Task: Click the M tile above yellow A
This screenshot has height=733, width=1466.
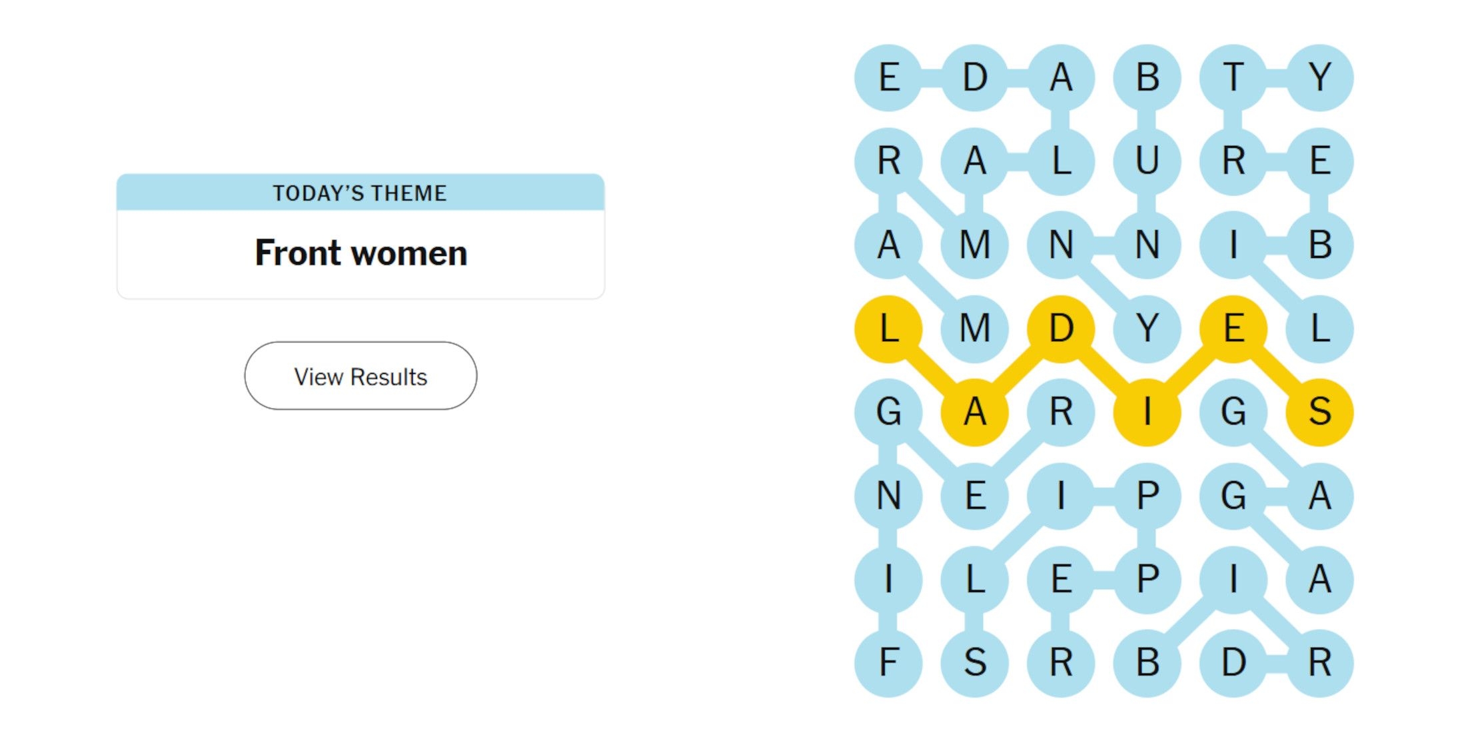Action: pos(974,329)
